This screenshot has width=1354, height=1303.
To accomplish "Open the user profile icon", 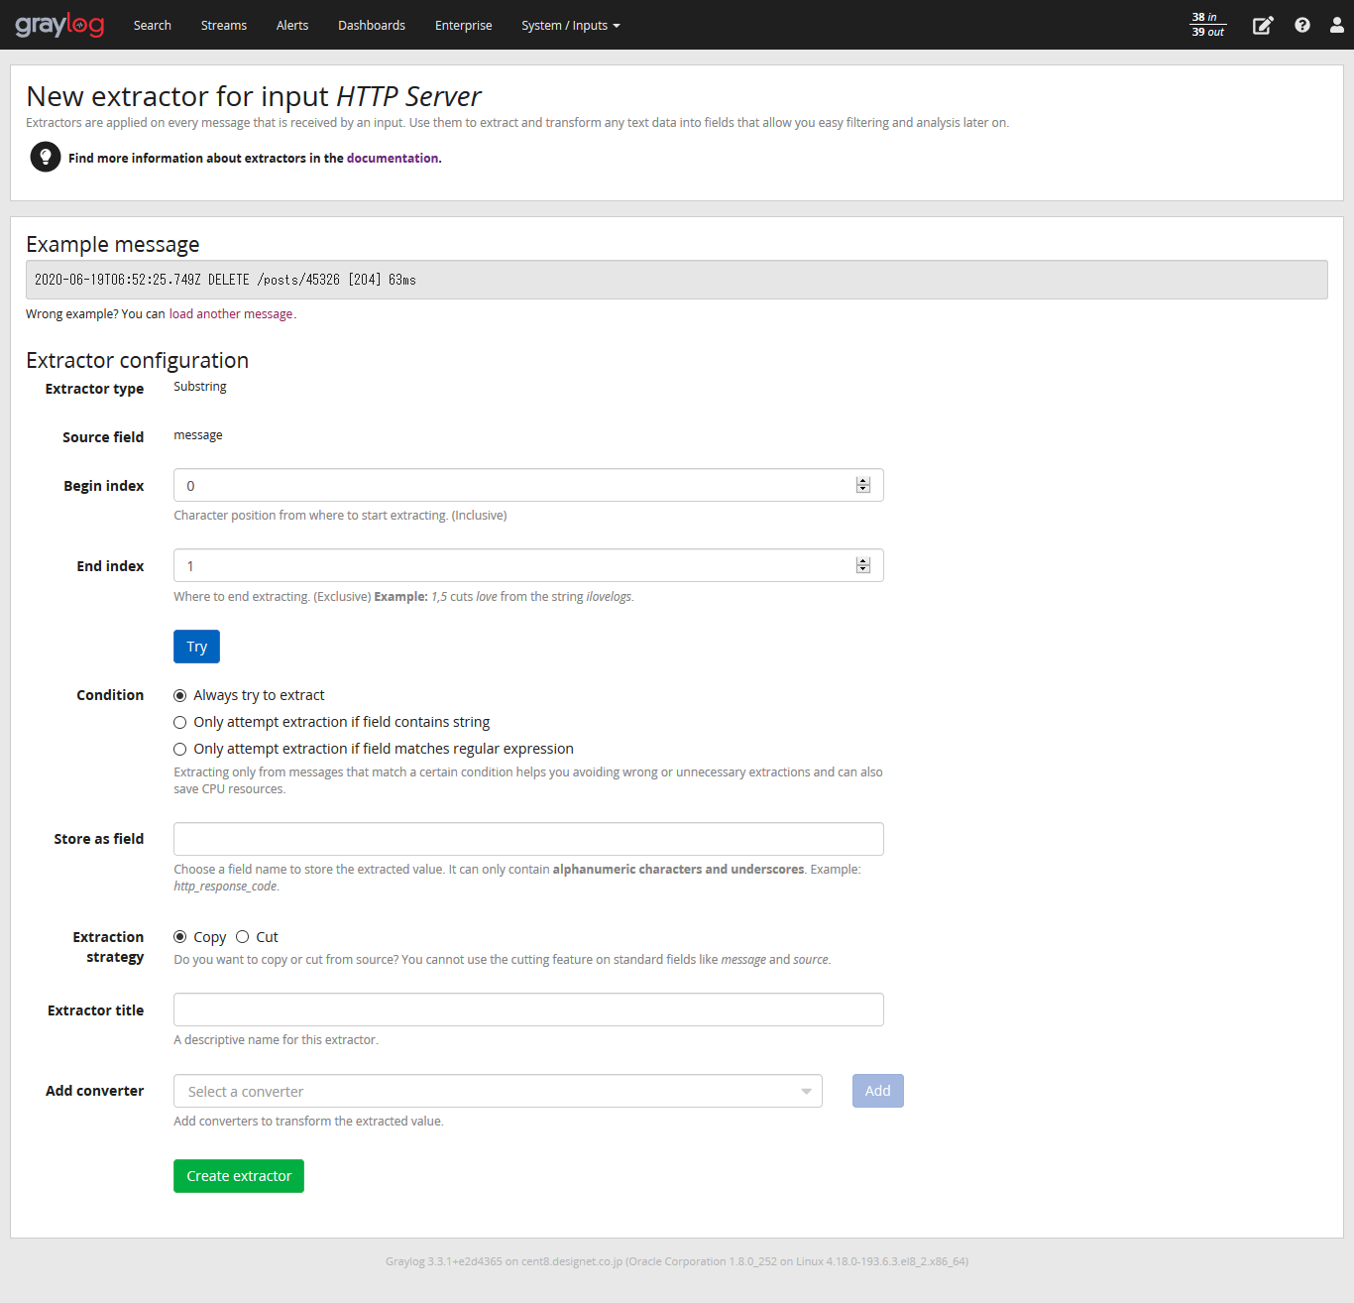I will (1336, 26).
